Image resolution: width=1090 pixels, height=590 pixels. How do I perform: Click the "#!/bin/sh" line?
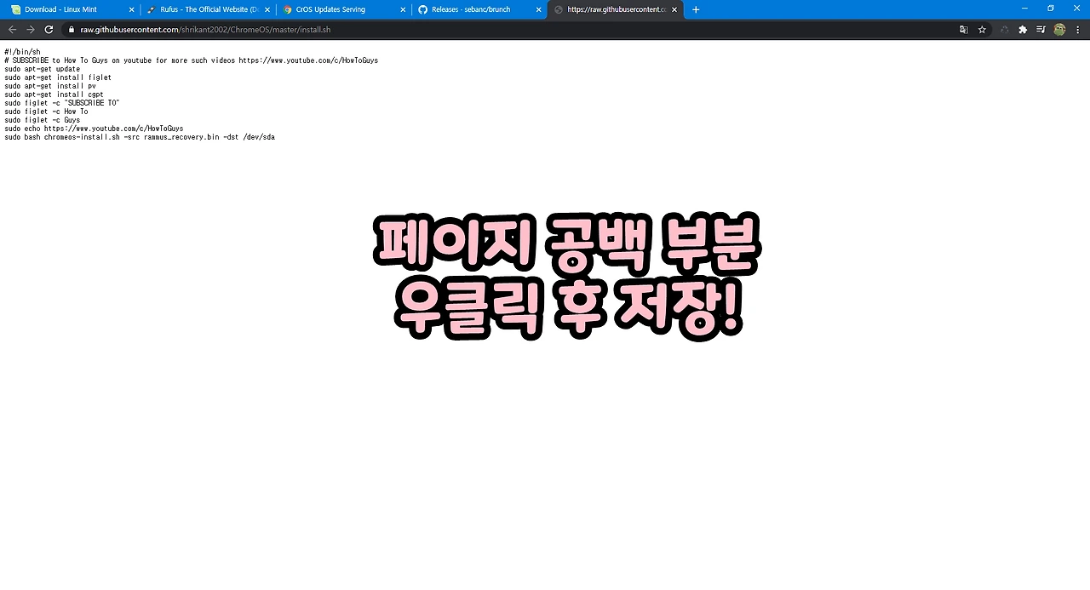point(22,52)
